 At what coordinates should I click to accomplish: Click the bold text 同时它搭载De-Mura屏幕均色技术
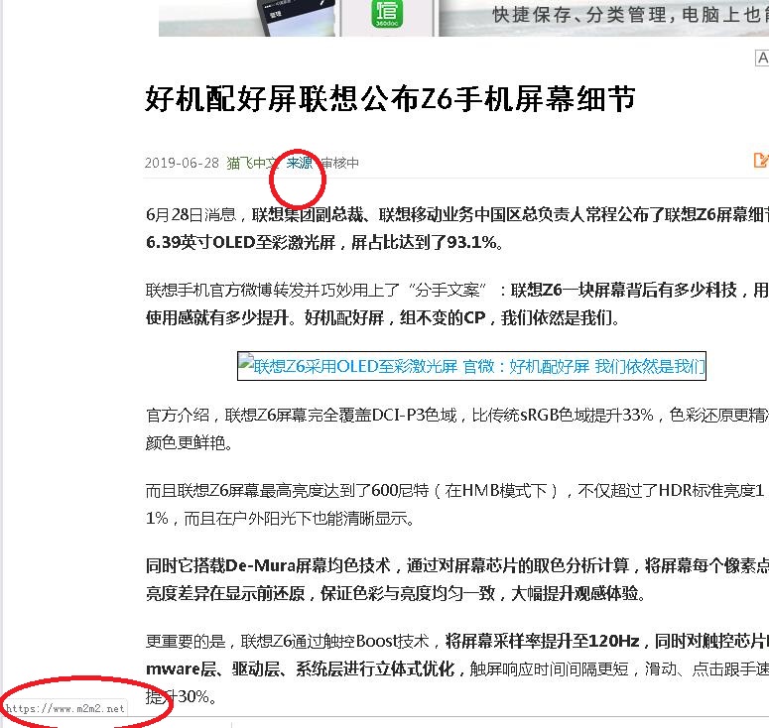point(268,565)
